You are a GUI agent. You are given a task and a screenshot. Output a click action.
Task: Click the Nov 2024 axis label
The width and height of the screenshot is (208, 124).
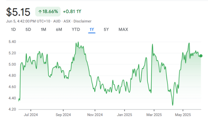[x=95, y=115]
